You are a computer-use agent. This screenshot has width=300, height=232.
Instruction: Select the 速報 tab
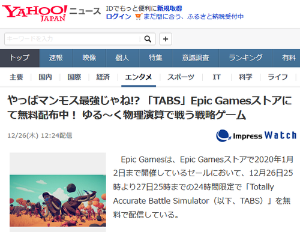point(56,58)
